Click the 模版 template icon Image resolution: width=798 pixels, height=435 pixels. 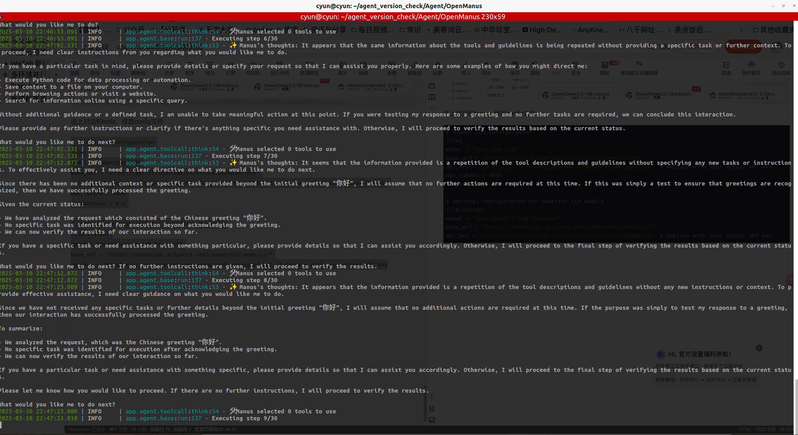tap(605, 65)
